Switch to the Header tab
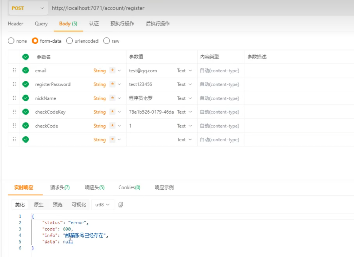This screenshot has height=257, width=354. (16, 24)
